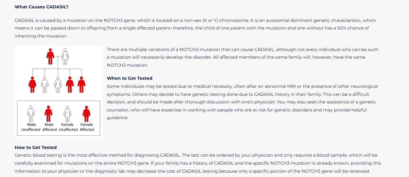Click the legend's affected male figure icon
Screen dimensions: 409x177
pyautogui.click(x=49, y=113)
